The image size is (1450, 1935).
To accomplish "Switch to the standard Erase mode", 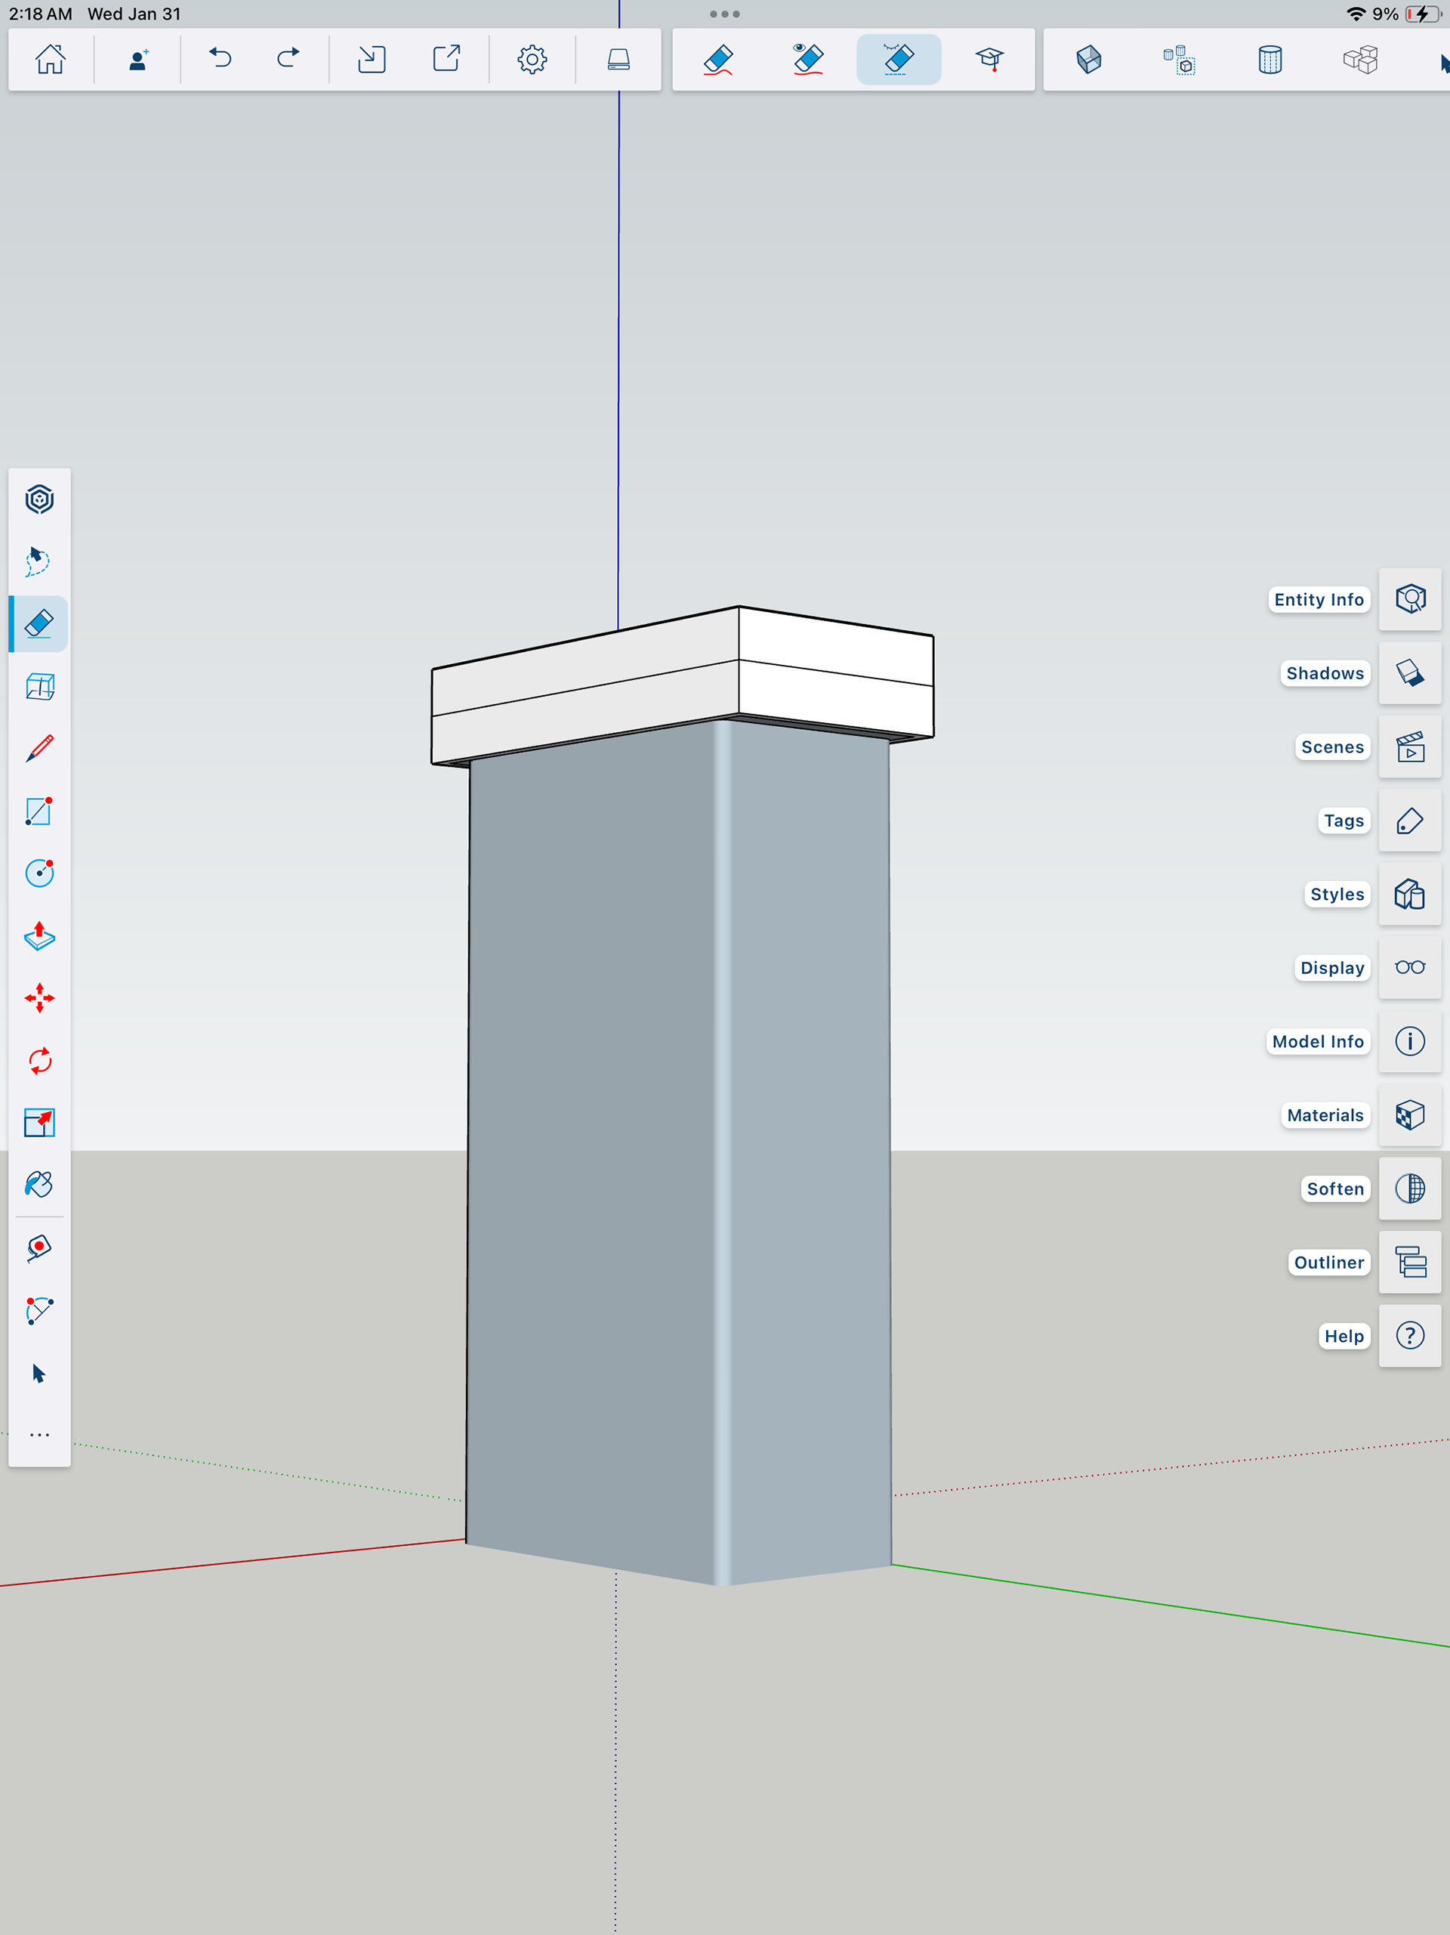I will click(x=718, y=60).
